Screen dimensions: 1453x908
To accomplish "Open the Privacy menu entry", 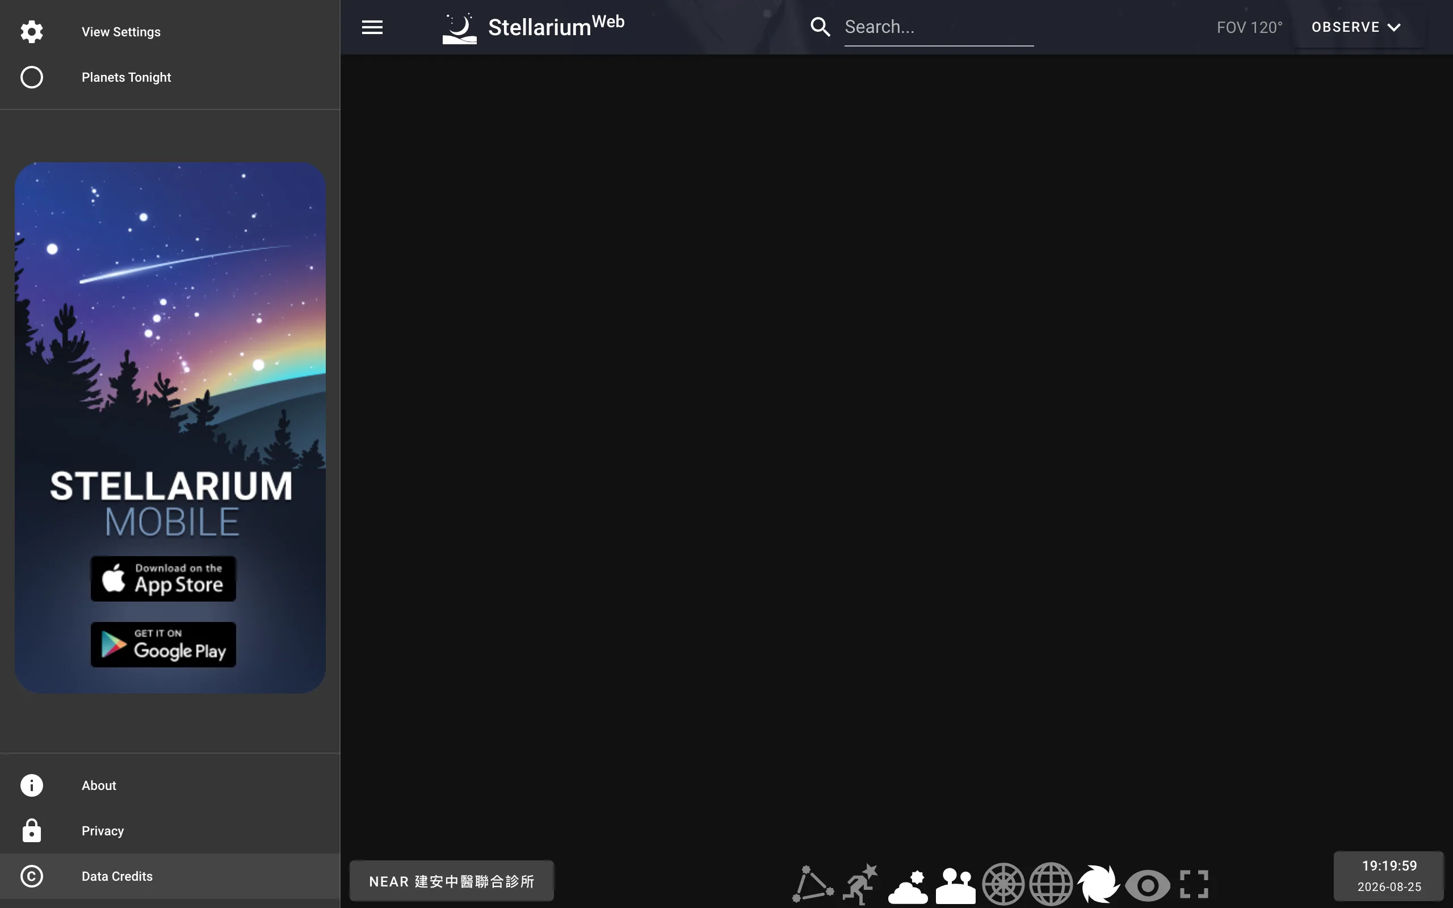I will [x=170, y=830].
